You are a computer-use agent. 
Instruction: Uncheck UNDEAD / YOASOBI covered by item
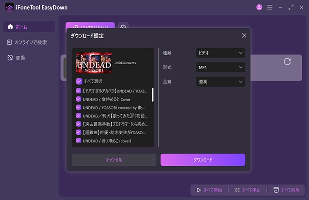pos(78,108)
